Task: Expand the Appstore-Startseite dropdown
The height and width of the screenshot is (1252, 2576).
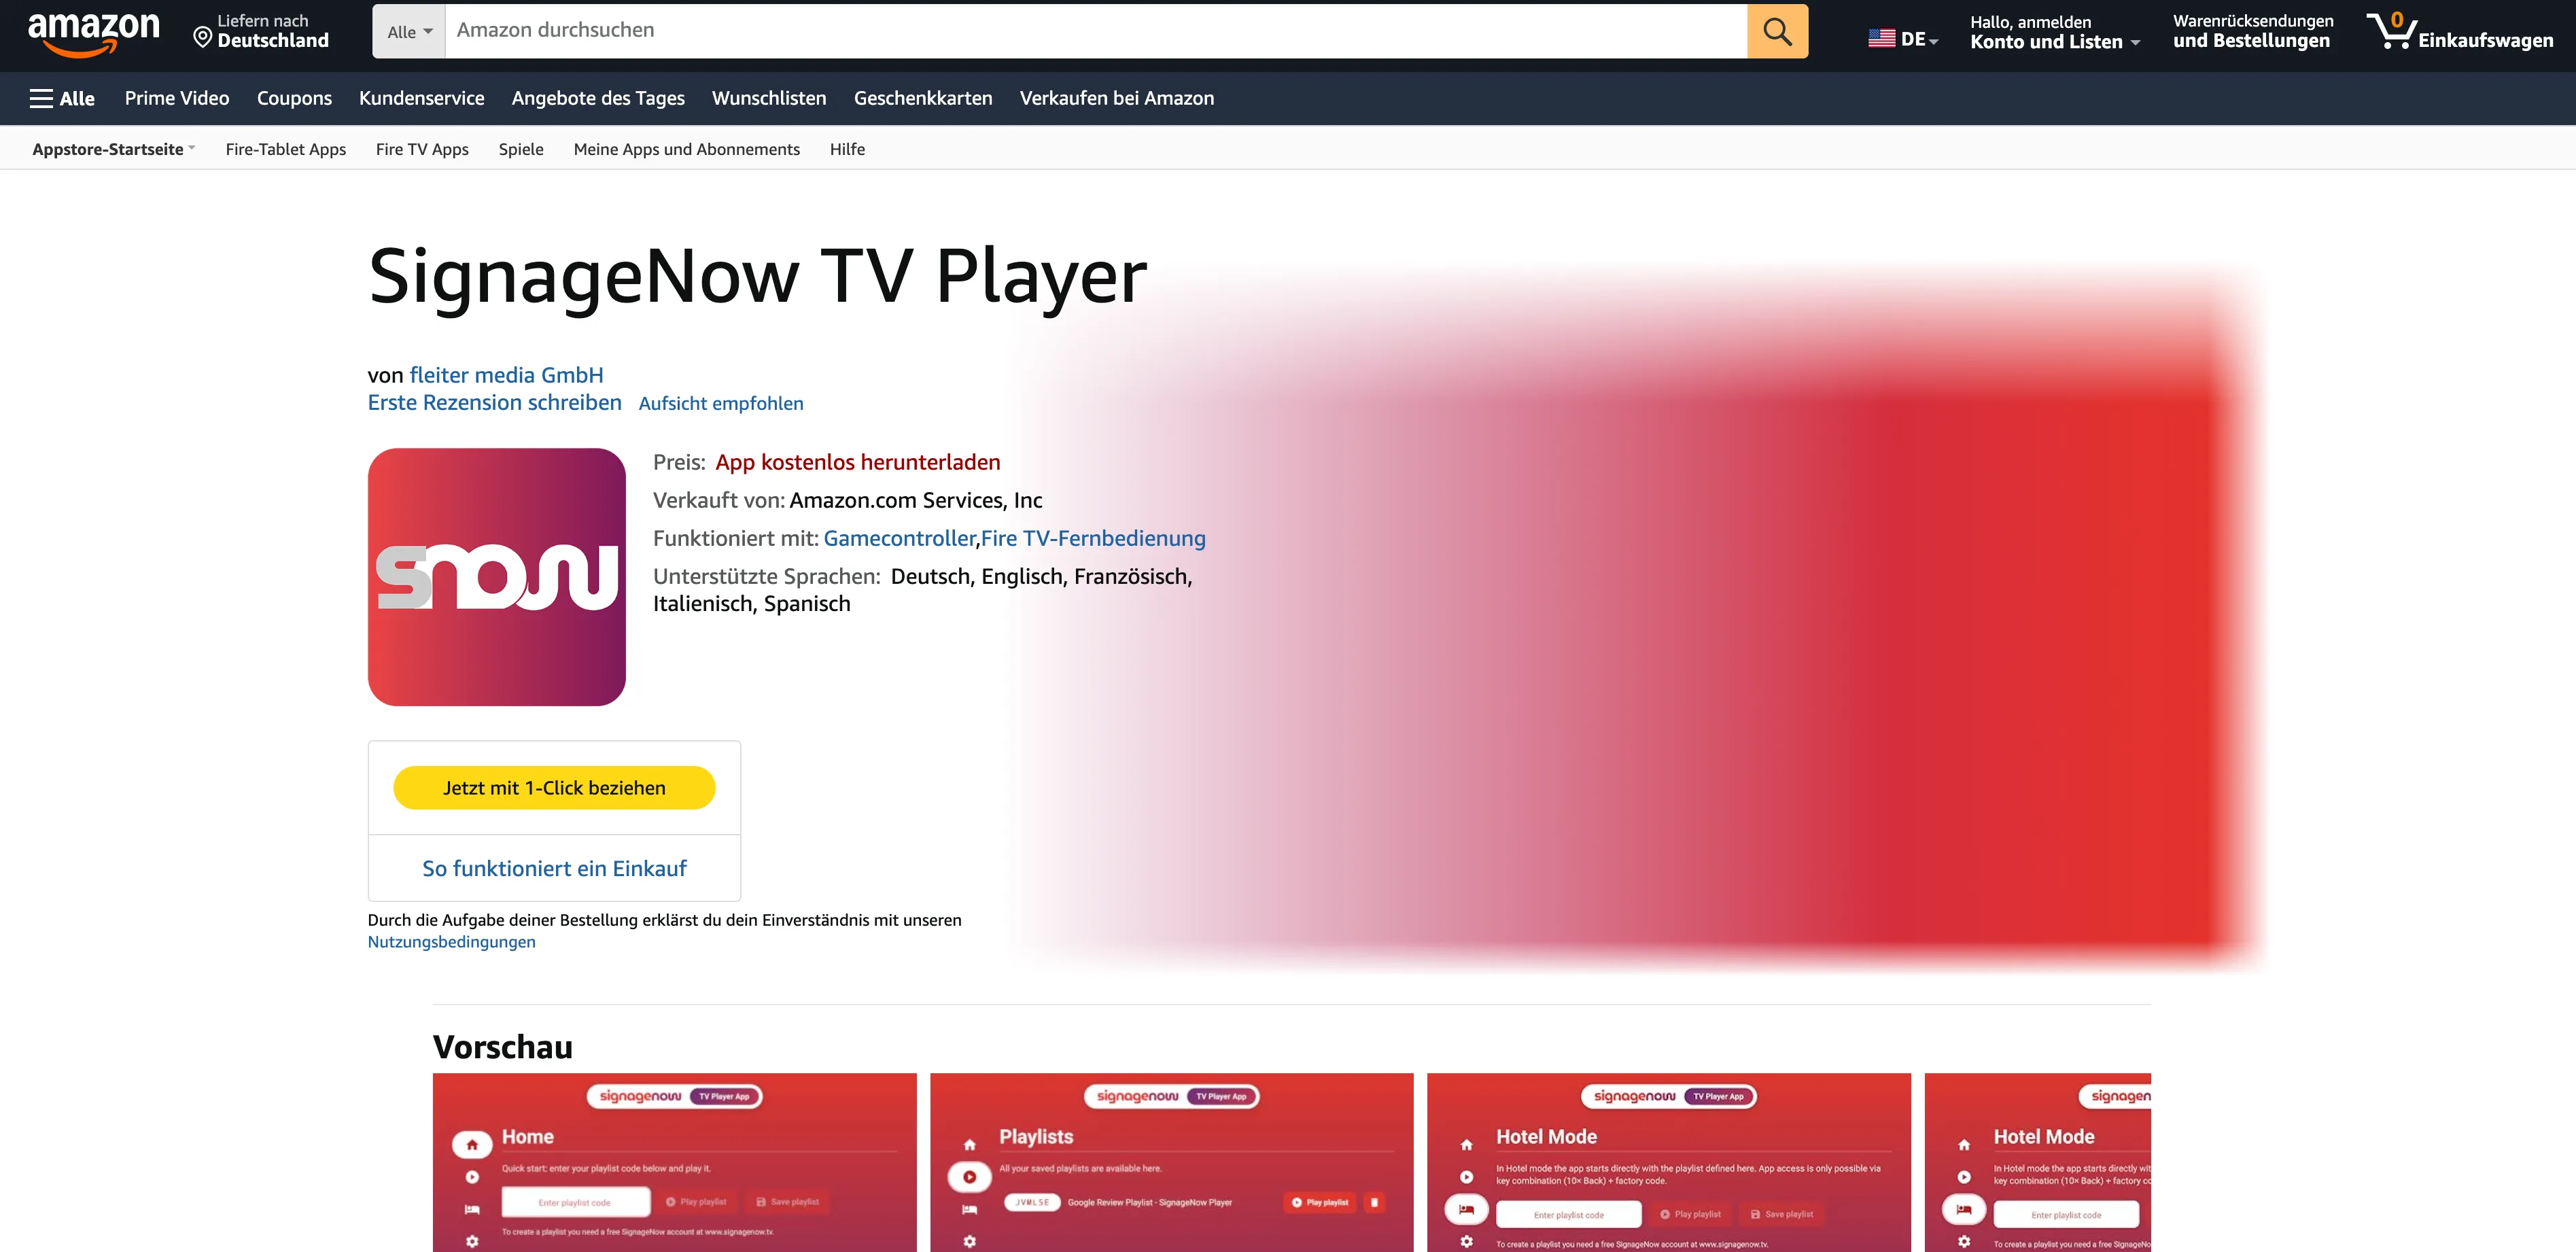Action: click(113, 149)
